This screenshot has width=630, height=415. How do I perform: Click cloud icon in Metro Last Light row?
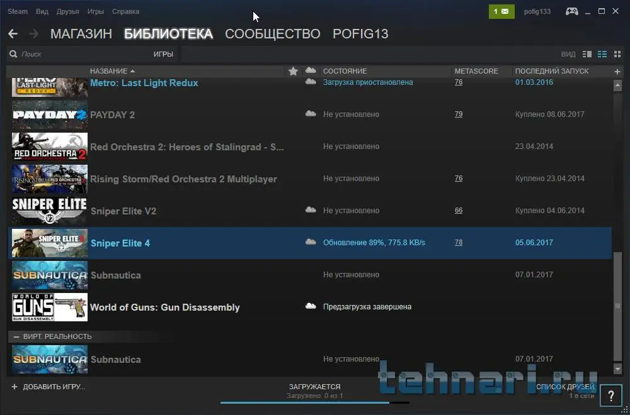tap(311, 82)
